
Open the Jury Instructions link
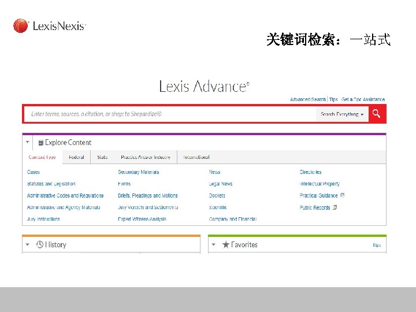point(43,219)
